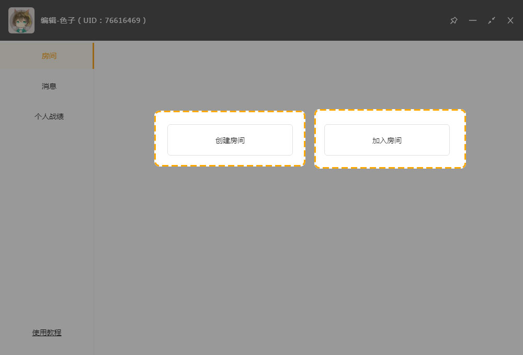Close the window with the X icon
This screenshot has width=523, height=355.
(x=510, y=20)
